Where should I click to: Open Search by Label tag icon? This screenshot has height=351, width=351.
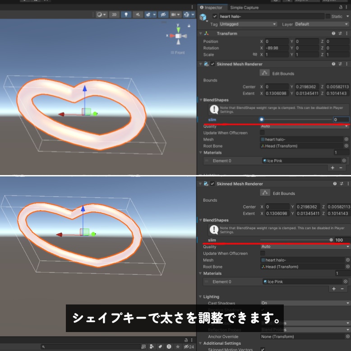(160, 347)
